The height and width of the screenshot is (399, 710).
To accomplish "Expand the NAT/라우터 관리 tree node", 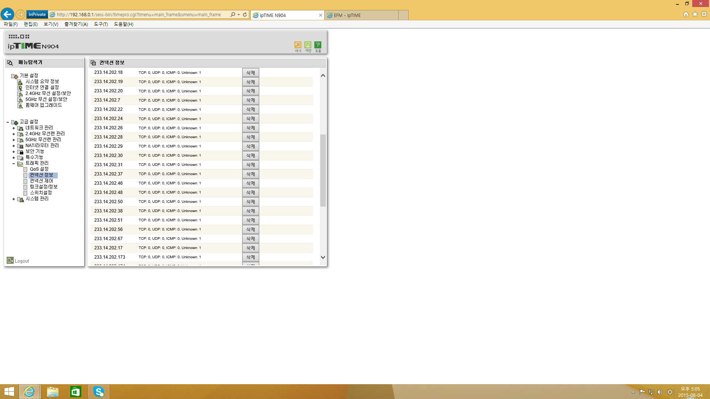I will point(14,146).
